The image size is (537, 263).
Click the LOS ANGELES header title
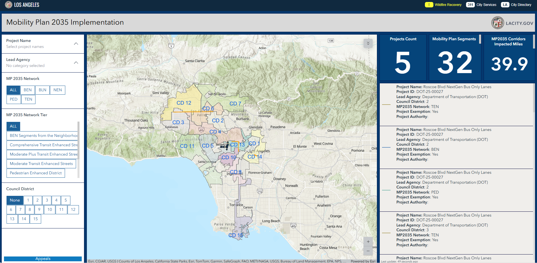pyautogui.click(x=27, y=5)
